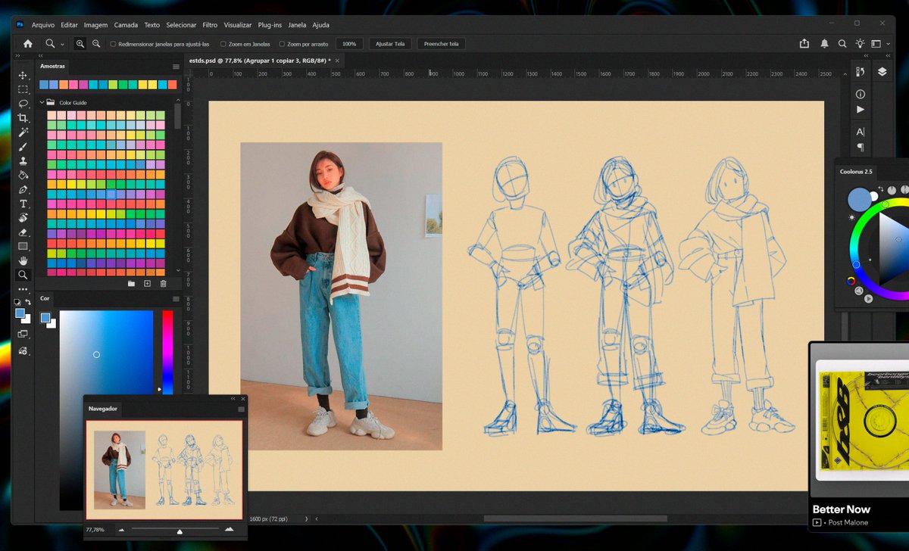Click the swap foreground and background colors icon
This screenshot has height=551, width=909.
[x=28, y=302]
